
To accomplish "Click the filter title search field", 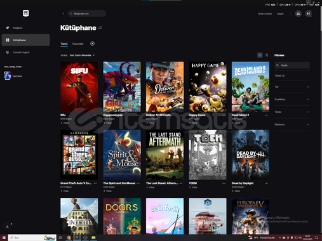I will point(292,65).
